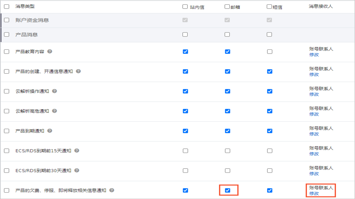Click 修改 for 产品的欠费、停服 notification
355x199 pixels.
click(x=314, y=193)
